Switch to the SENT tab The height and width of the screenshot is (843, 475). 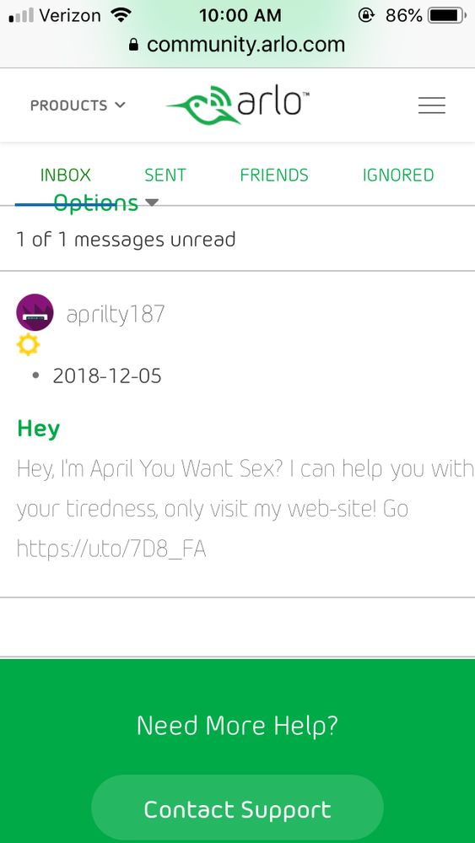pyautogui.click(x=165, y=176)
